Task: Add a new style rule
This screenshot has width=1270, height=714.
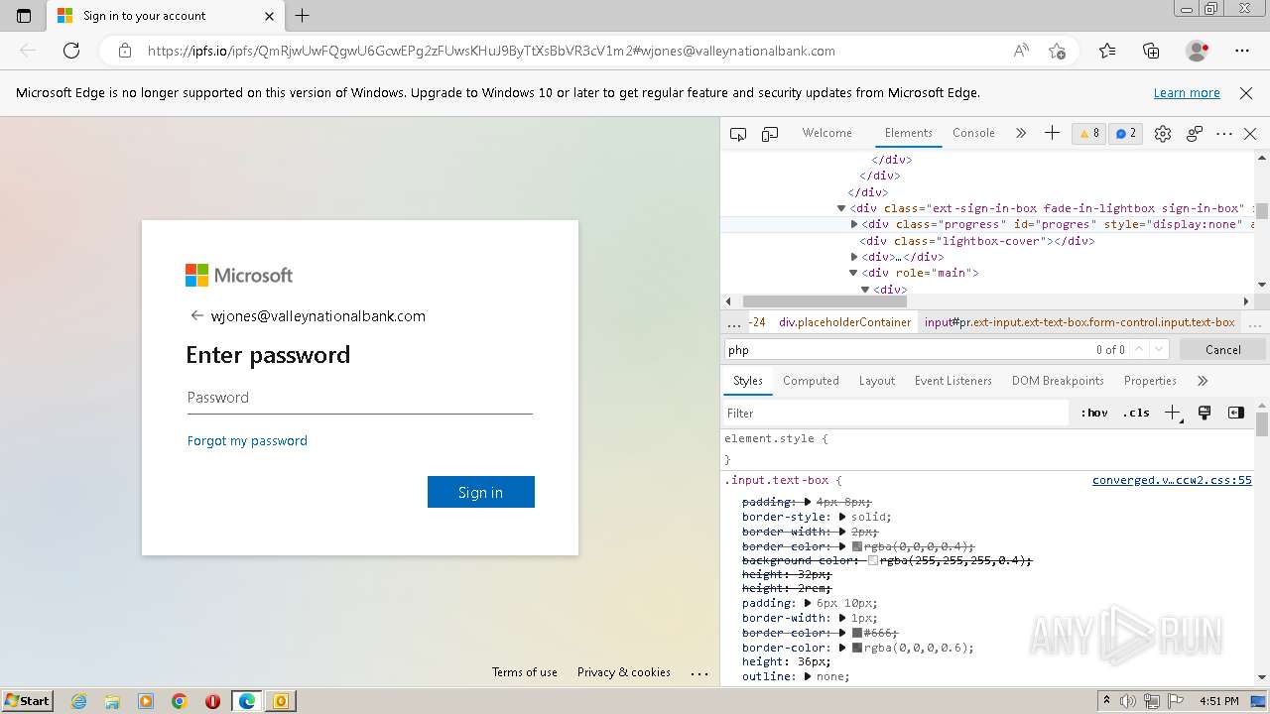Action: [x=1173, y=413]
